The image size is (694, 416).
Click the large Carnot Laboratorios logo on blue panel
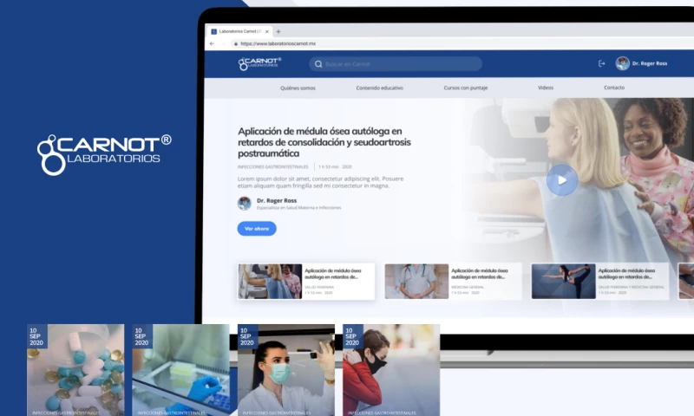tap(104, 155)
